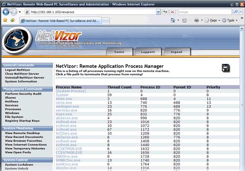Open the Hotfixes command
Image resolution: width=245 pixels, height=171 pixels.
point(12,101)
